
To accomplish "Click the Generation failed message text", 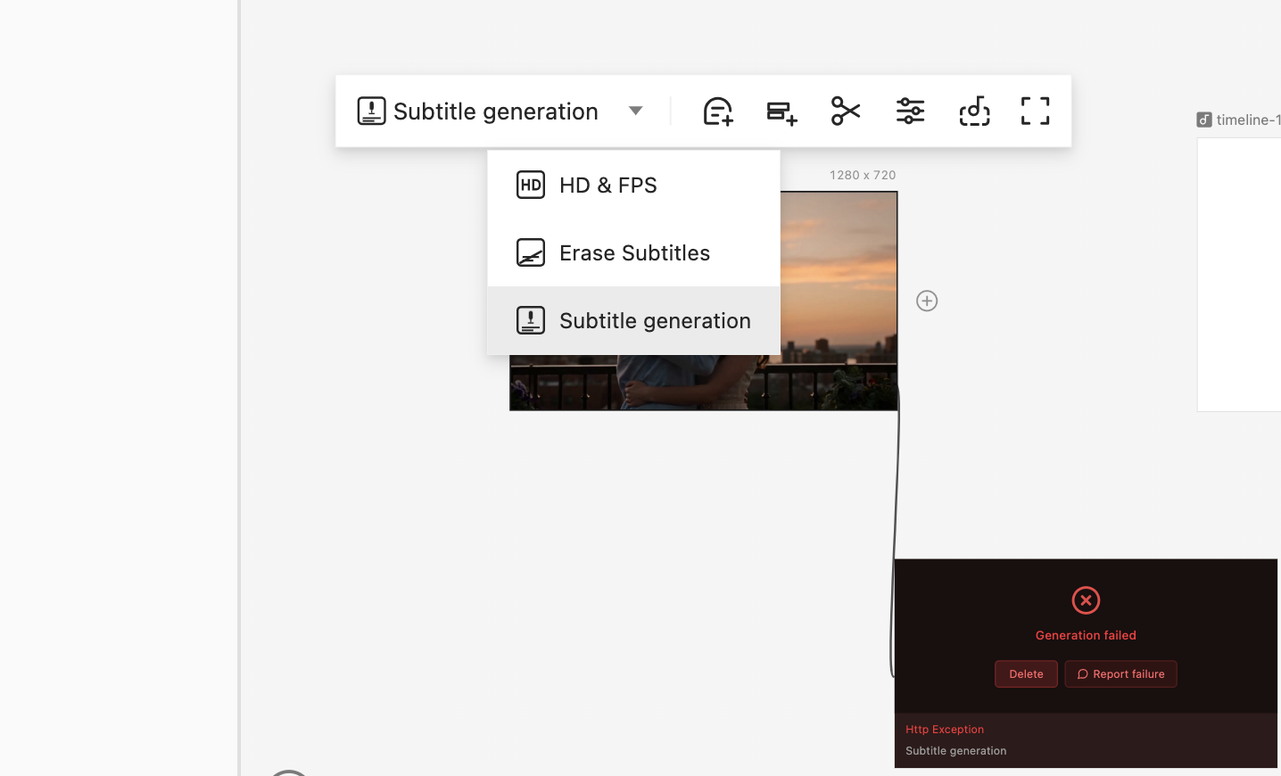I will click(x=1086, y=635).
